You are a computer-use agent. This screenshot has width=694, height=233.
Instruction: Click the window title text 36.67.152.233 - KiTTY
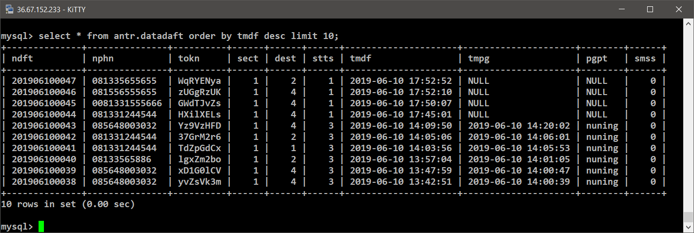pyautogui.click(x=48, y=9)
